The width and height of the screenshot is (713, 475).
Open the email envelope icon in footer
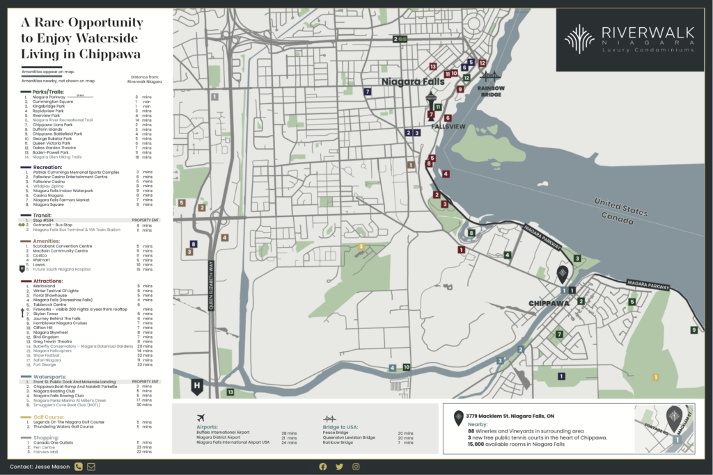click(x=91, y=467)
